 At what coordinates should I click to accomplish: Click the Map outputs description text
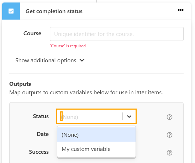(x=86, y=93)
